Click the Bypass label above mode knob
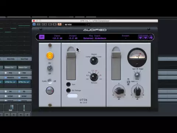Image resolution: width=177 pixels, height=133 pixels. [94, 54]
